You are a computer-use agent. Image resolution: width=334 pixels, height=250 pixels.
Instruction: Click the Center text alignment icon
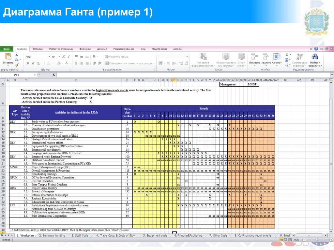82,63
